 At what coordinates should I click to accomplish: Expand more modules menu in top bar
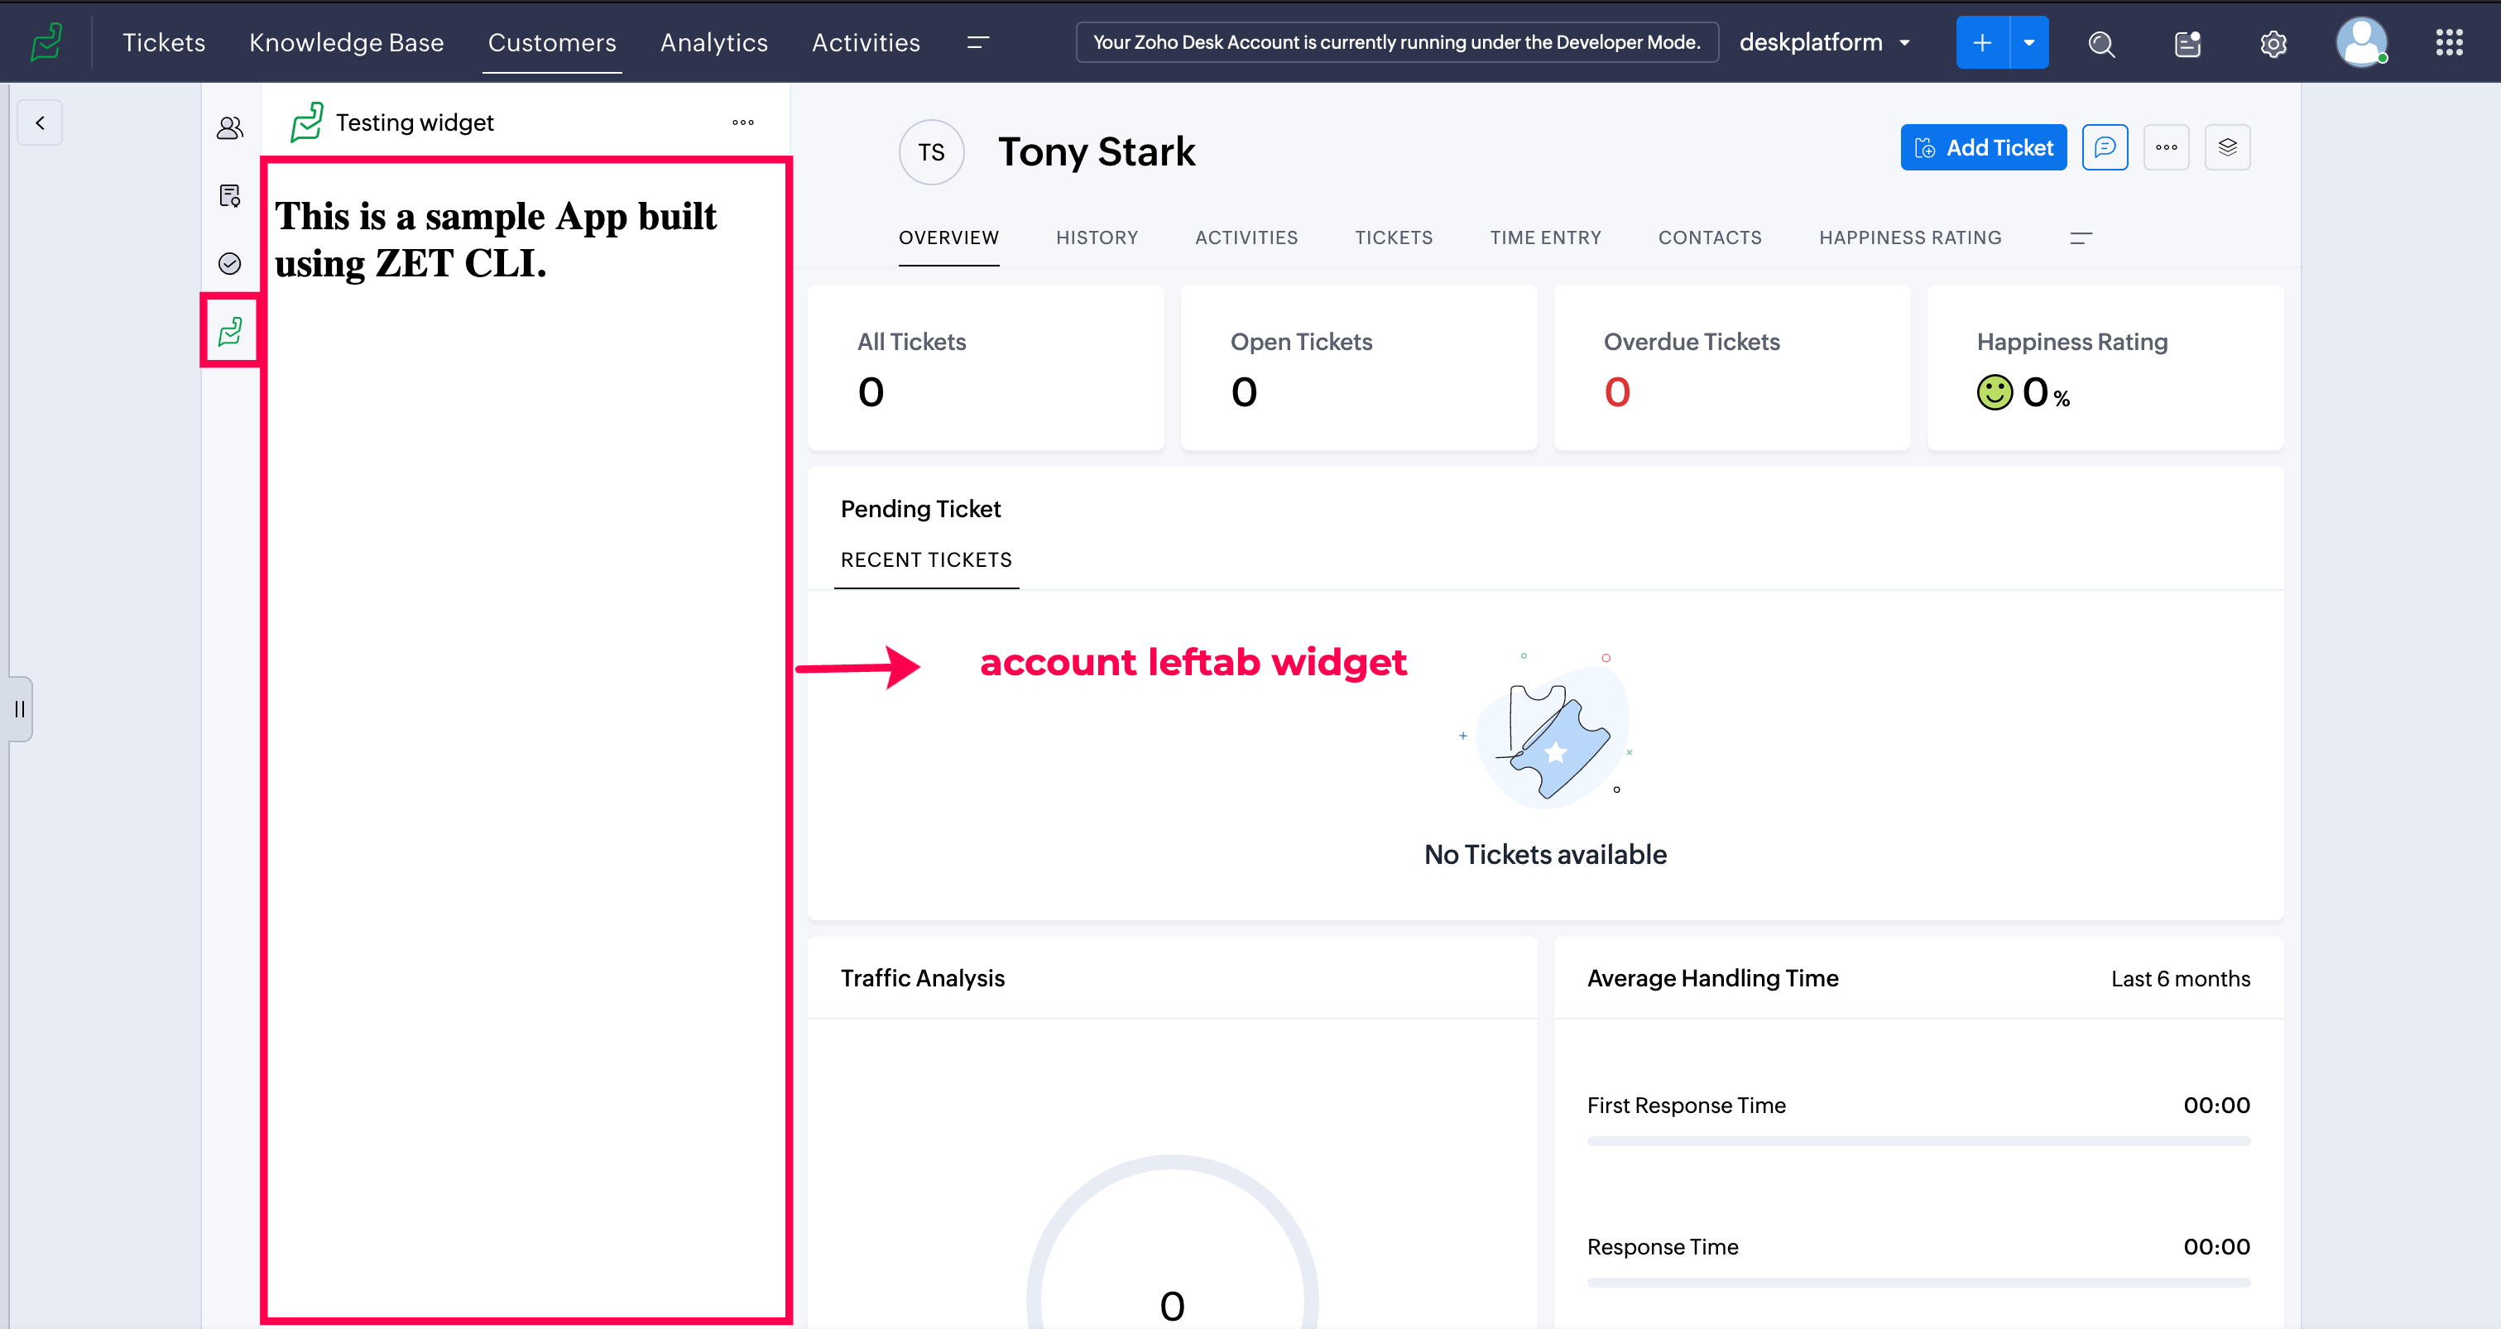point(977,41)
